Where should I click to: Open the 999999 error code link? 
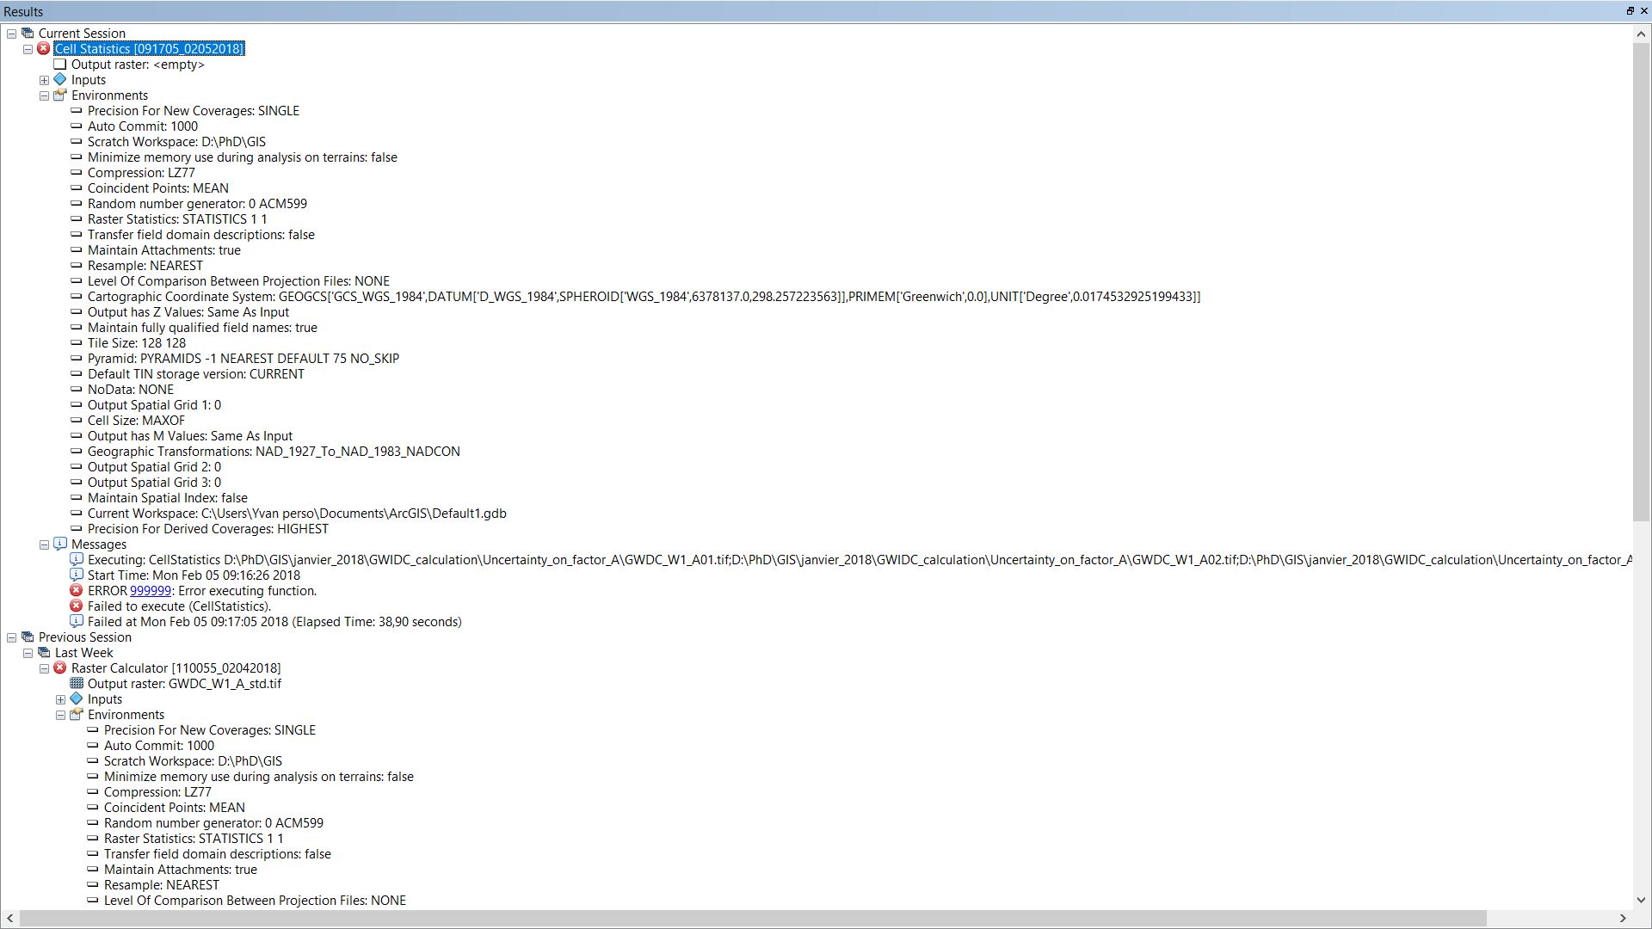[x=150, y=591]
